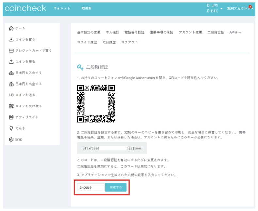The image size is (258, 211).
Task: Click the home icon in sidebar
Action: coord(11,28)
